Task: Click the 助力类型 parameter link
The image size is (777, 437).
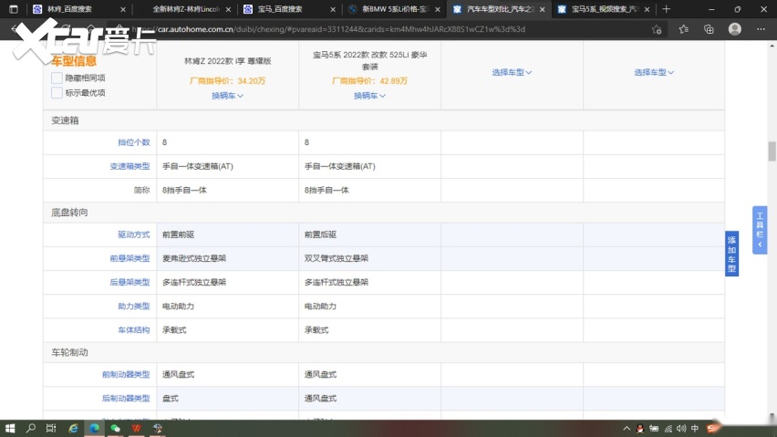Action: coord(134,307)
